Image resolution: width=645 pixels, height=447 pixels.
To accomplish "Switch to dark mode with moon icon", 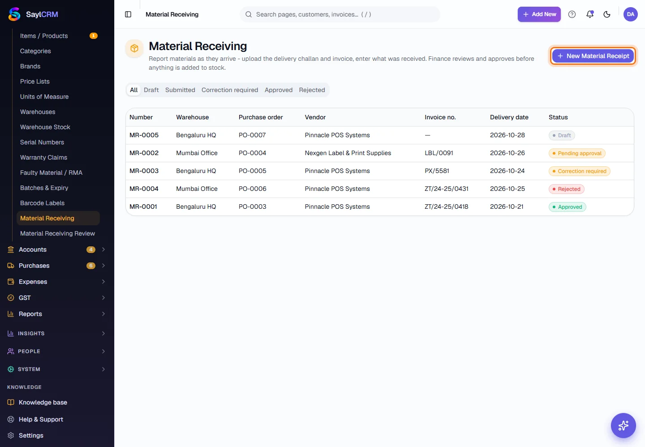I will tap(607, 14).
